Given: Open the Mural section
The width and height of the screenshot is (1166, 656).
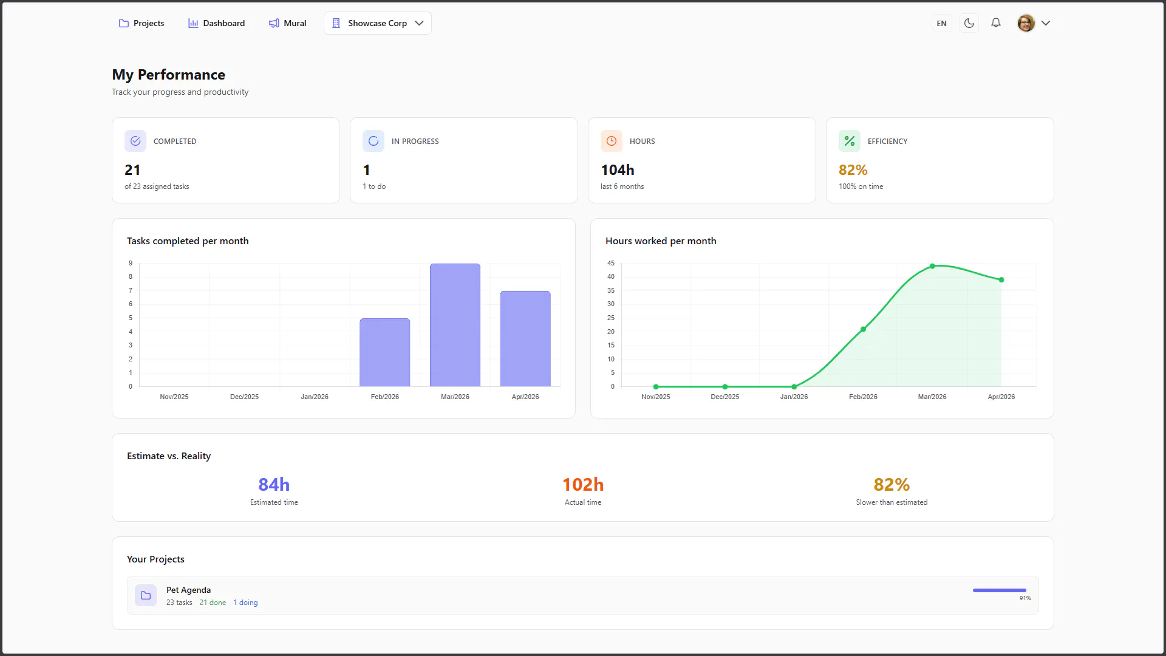Looking at the screenshot, I should click(x=287, y=23).
